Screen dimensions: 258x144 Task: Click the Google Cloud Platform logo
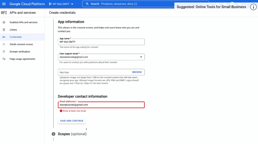tap(27, 4)
